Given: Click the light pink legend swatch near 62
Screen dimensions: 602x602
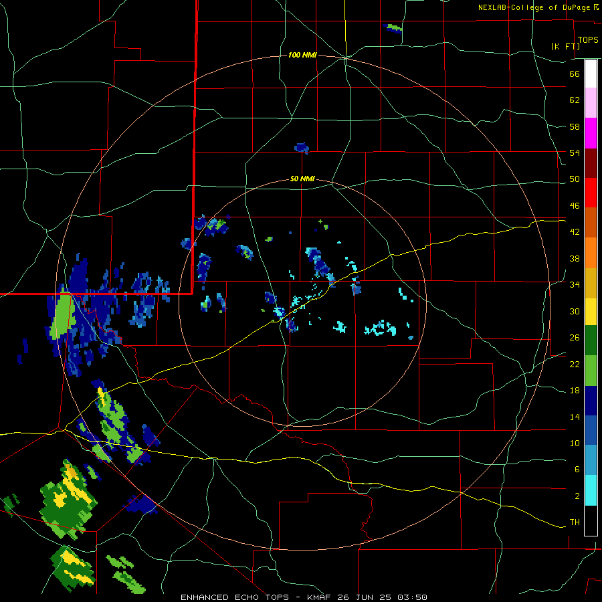Looking at the screenshot, I should click(591, 102).
